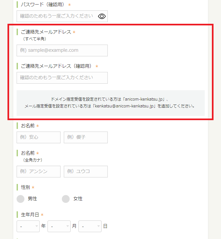
Task: Click the kenkatsu@anicom-kenkatsu.jp notice line
Action: tap(110, 106)
